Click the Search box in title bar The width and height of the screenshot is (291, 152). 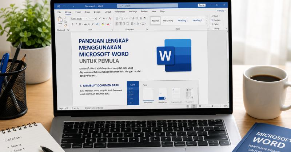click(147, 6)
